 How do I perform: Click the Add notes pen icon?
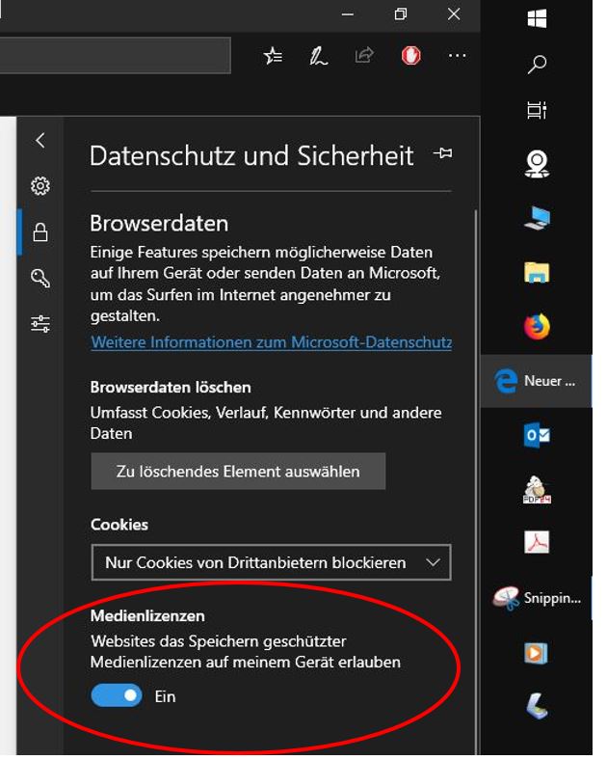(319, 56)
